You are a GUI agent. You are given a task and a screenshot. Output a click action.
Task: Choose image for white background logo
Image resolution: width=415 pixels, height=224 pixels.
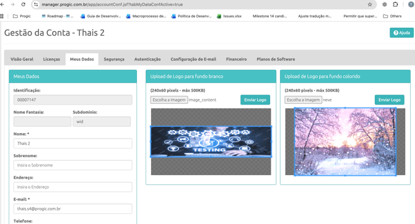[169, 100]
